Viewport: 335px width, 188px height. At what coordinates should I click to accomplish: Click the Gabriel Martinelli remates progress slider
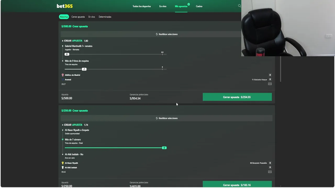(115, 54)
